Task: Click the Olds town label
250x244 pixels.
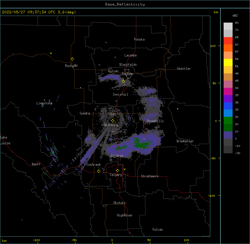Action: tap(113, 114)
